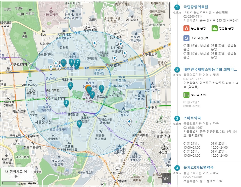Click phone number 032-721-7773
This screenshot has height=187, width=241.
pos(193,79)
